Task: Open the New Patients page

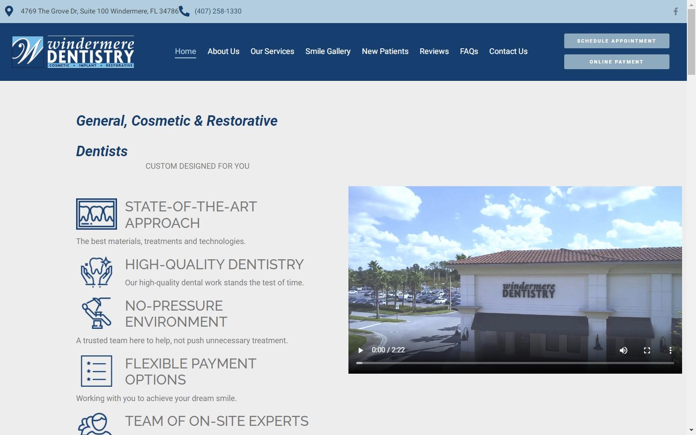Action: click(x=385, y=51)
